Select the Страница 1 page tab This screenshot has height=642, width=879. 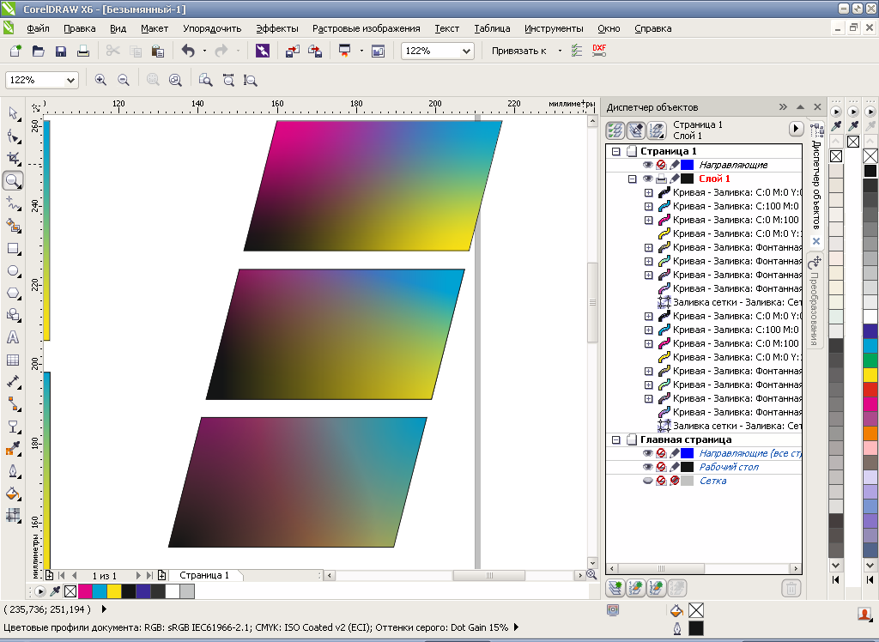coord(204,575)
